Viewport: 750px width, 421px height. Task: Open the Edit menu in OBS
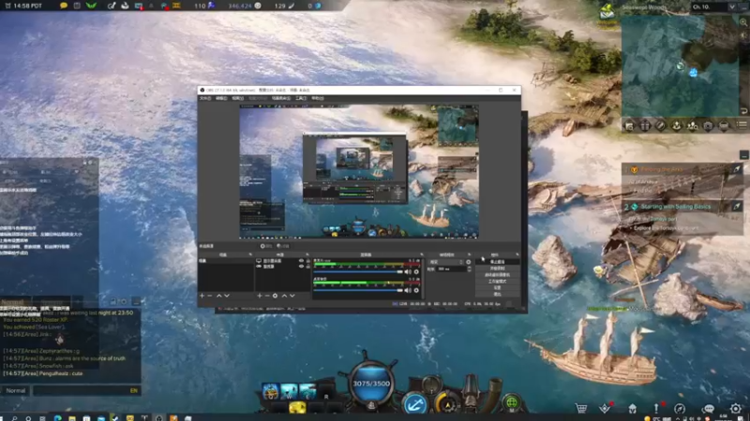221,98
